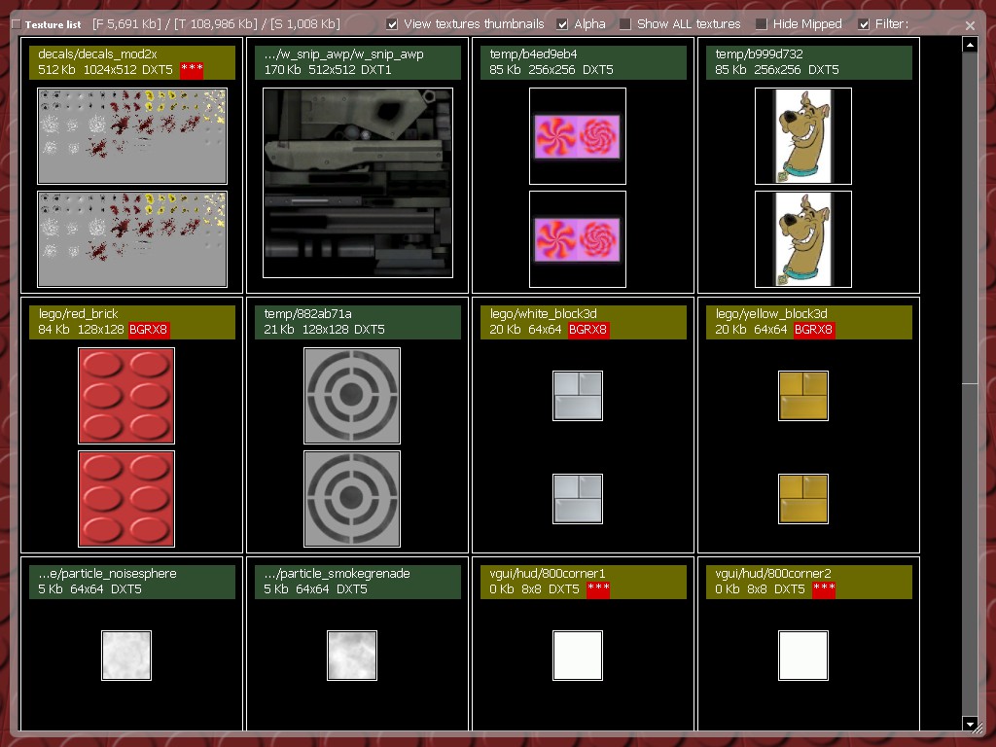
Task: Select the vgui/hud/800corner1 white thumbnail
Action: pos(578,656)
